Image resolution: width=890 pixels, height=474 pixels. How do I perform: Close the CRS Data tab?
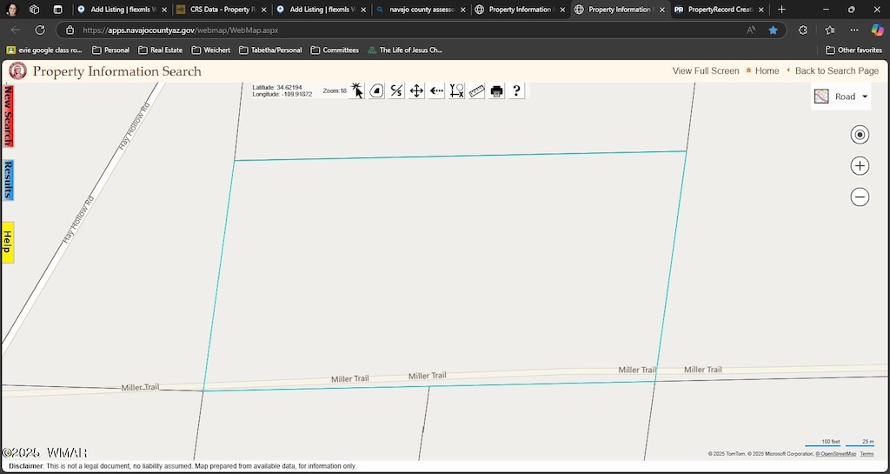coord(264,10)
